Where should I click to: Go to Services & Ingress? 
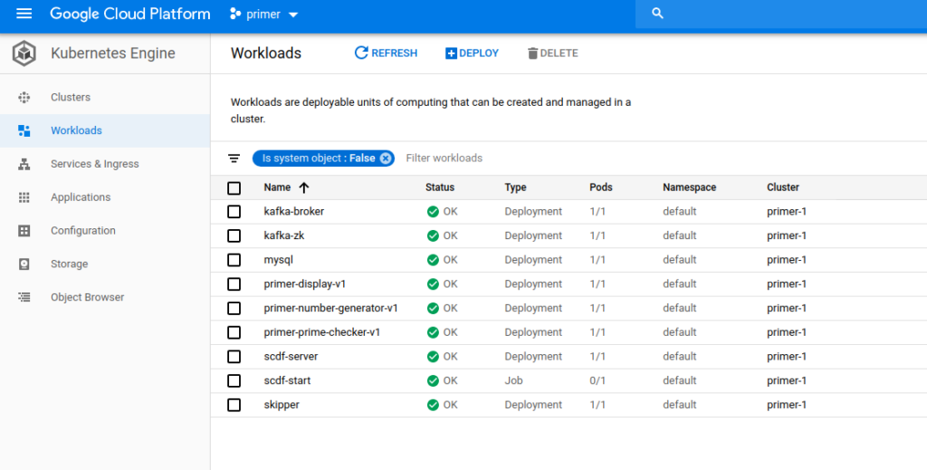pos(105,164)
